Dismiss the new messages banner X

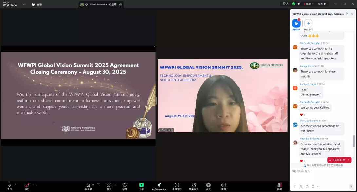[348, 160]
